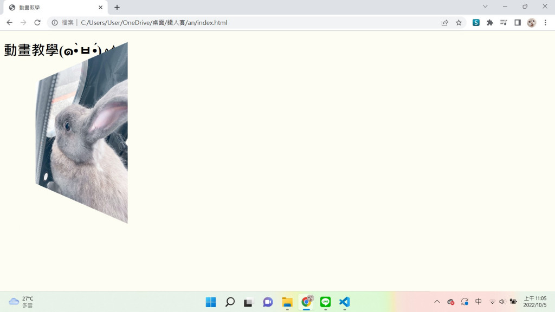Viewport: 555px width, 312px height.
Task: Open Chrome three-dot menu
Action: (x=545, y=23)
